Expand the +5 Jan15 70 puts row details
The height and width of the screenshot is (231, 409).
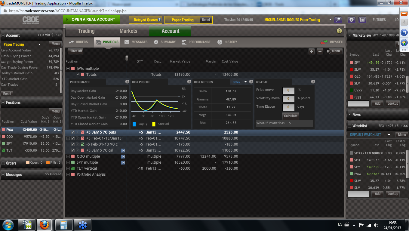(x=78, y=132)
